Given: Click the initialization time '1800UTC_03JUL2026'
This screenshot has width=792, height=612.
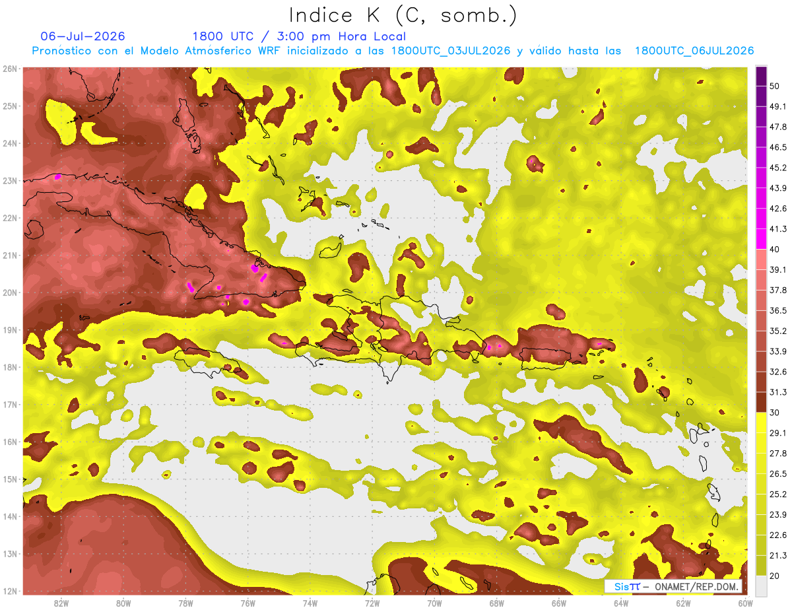Looking at the screenshot, I should click(451, 51).
